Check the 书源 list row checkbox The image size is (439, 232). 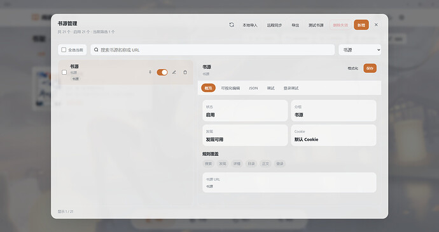pyautogui.click(x=64, y=72)
